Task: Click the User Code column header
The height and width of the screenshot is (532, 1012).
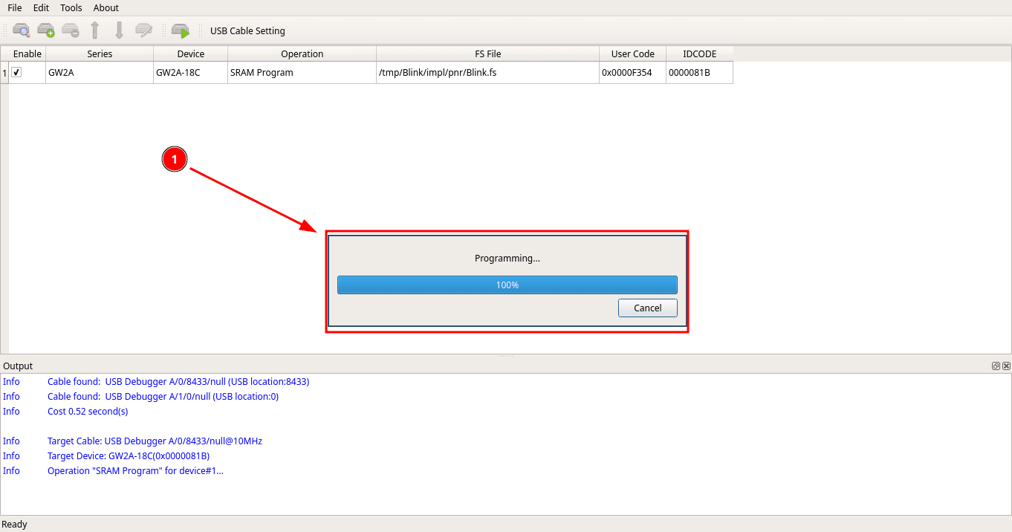Action: point(633,53)
